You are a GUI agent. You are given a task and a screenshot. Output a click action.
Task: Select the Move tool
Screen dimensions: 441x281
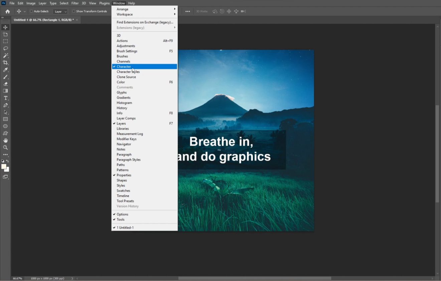(5, 27)
